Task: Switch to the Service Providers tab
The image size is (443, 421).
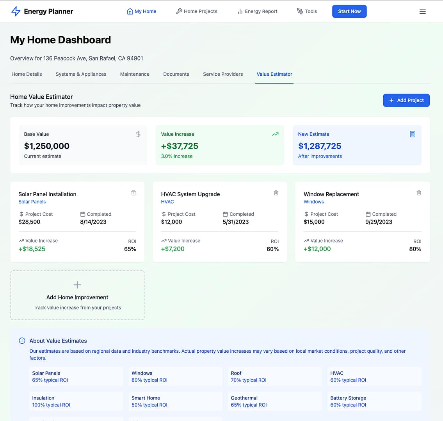Action: click(x=223, y=74)
